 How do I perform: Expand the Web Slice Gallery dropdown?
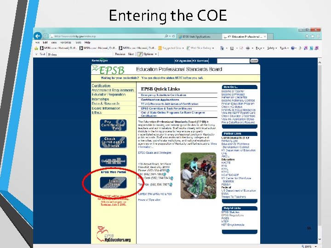coord(213,48)
